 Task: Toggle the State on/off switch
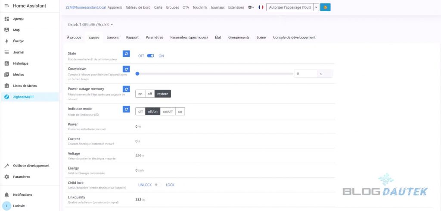[x=150, y=56]
